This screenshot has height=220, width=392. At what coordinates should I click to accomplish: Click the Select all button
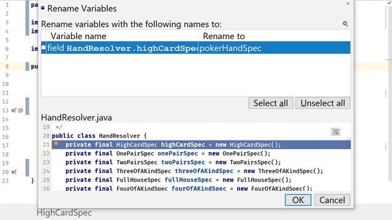[271, 103]
